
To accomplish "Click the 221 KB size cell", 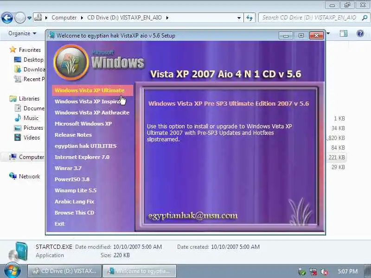I will click(337, 157).
